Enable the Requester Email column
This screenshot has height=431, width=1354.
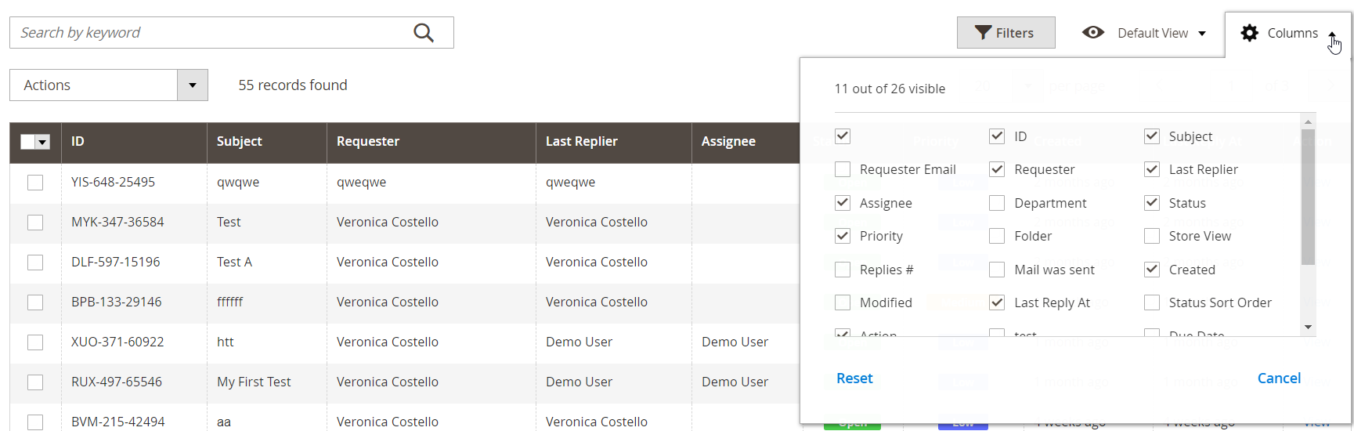[843, 169]
